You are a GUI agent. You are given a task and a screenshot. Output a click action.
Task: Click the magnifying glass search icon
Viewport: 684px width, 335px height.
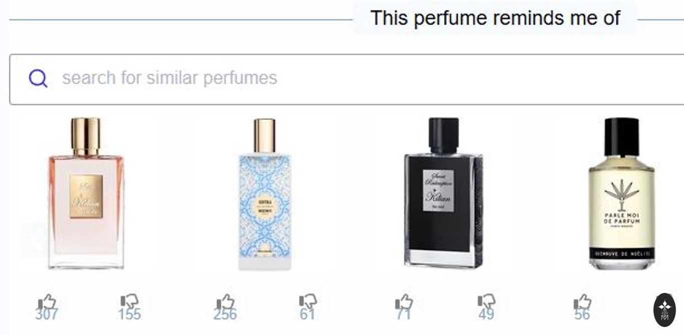pos(38,79)
